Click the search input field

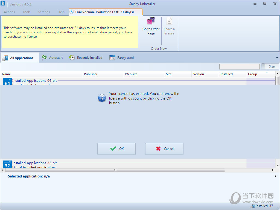pyautogui.click(x=240, y=66)
